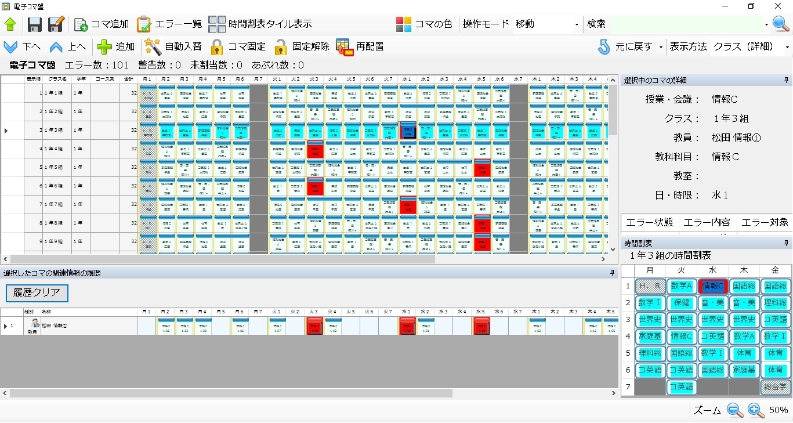Toggle the pin on the 時間割表 panel

[x=787, y=243]
